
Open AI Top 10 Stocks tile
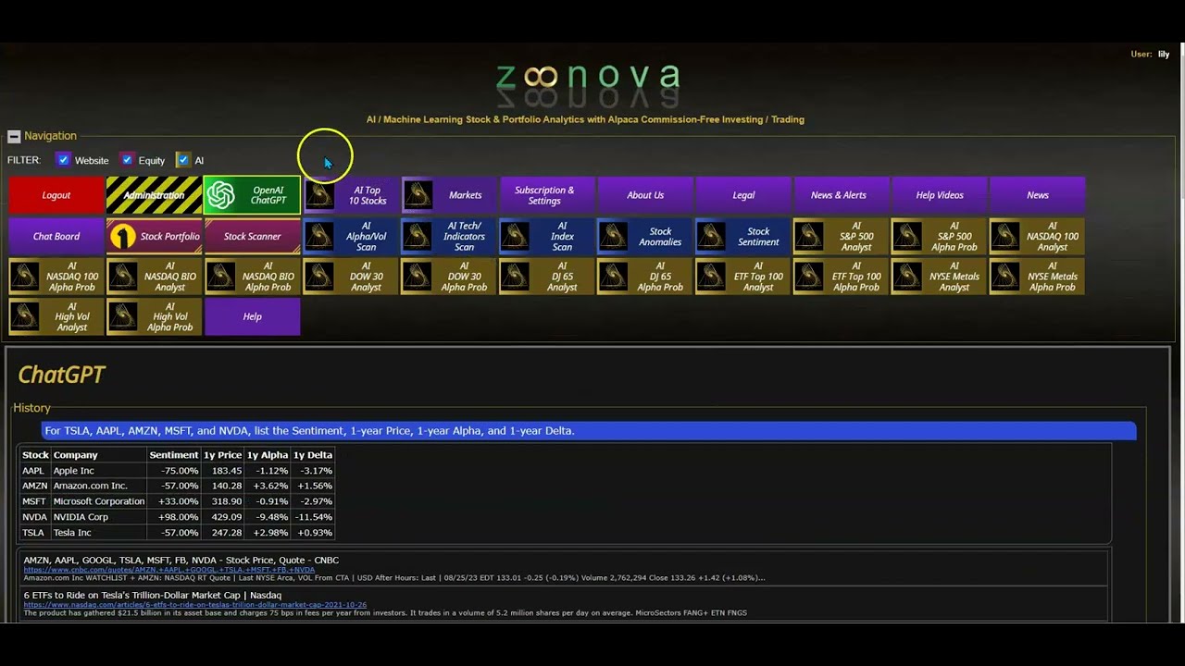351,195
